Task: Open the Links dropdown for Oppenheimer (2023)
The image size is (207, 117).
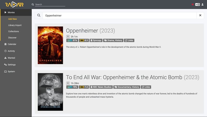Action: click(x=129, y=41)
